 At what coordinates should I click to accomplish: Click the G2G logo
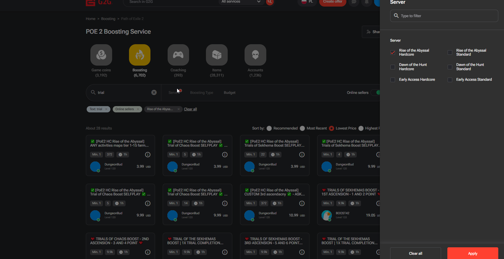pyautogui.click(x=99, y=3)
